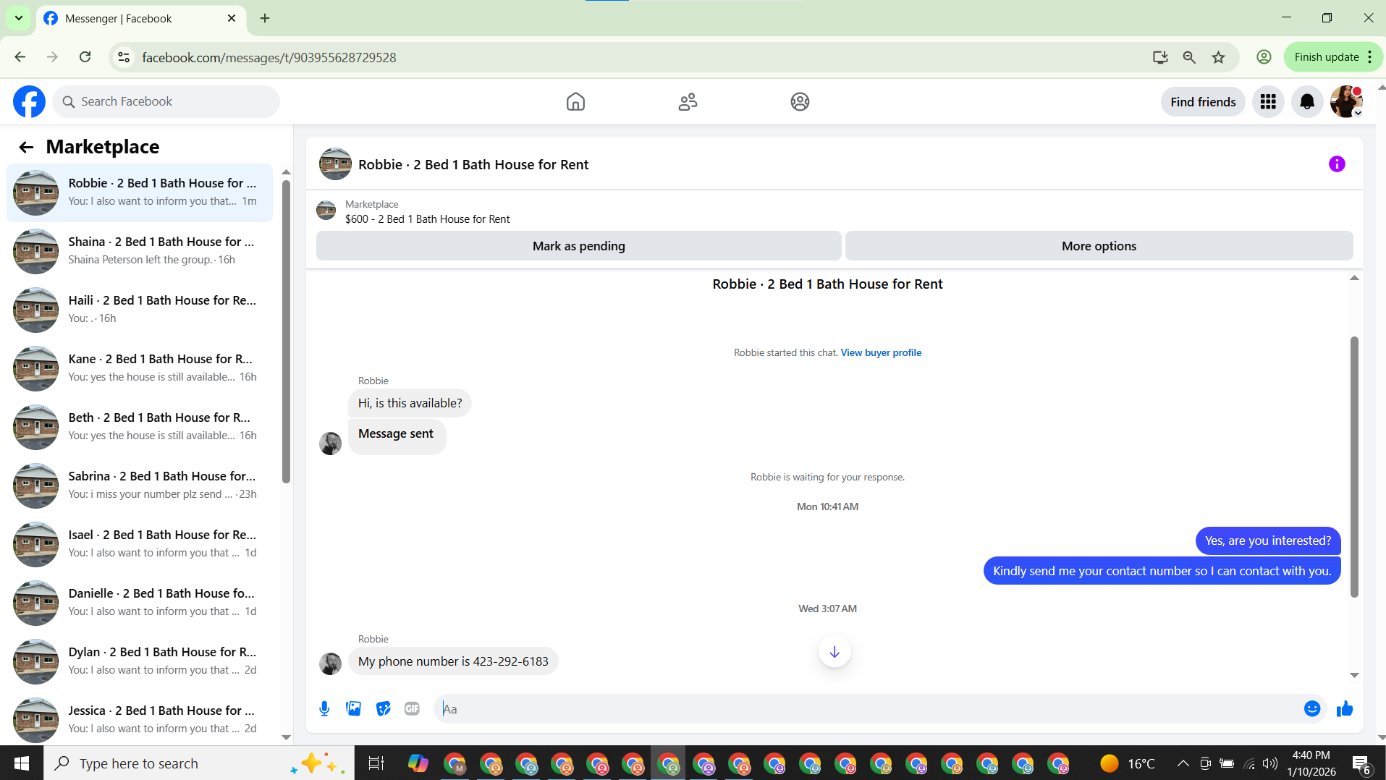Open the Haili conversation

coord(140,310)
